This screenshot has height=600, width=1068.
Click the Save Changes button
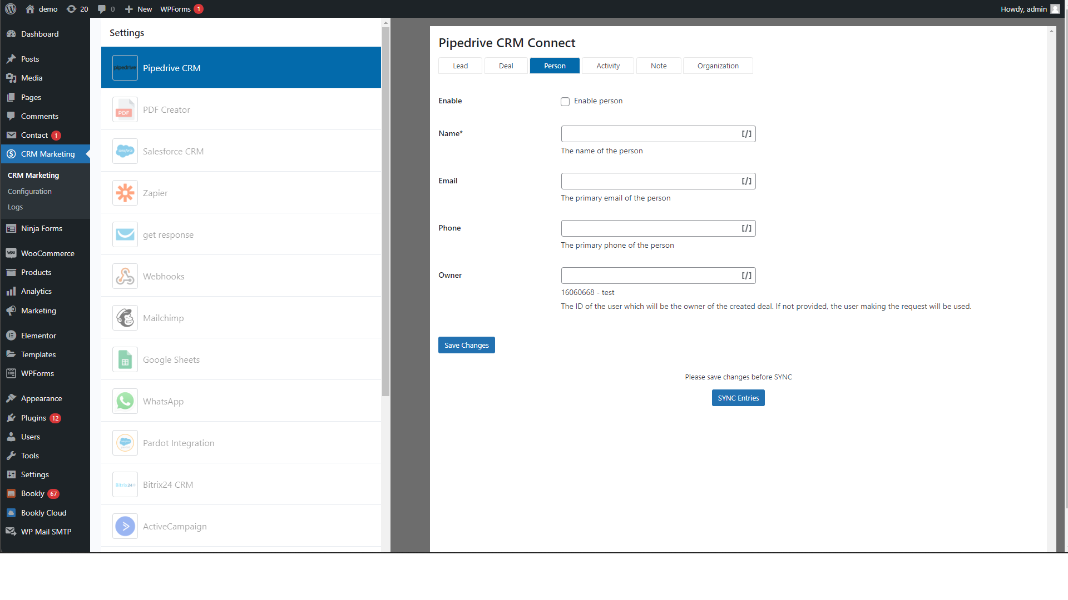(x=466, y=345)
